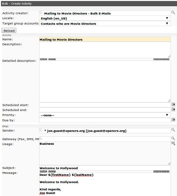Click the 'Bulk - Create Activity' title bar
Image resolution: width=177 pixels, height=196 pixels.
click(89, 4)
